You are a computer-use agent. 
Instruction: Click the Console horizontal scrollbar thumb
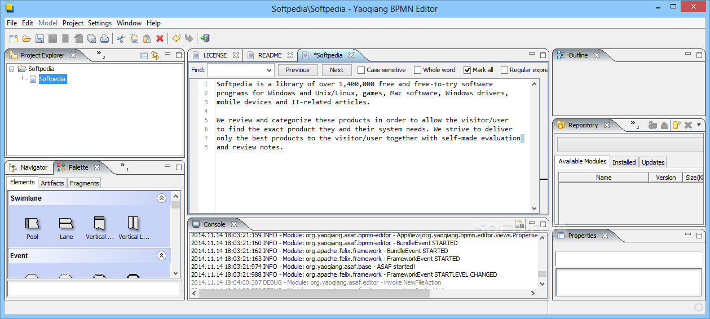click(315, 293)
